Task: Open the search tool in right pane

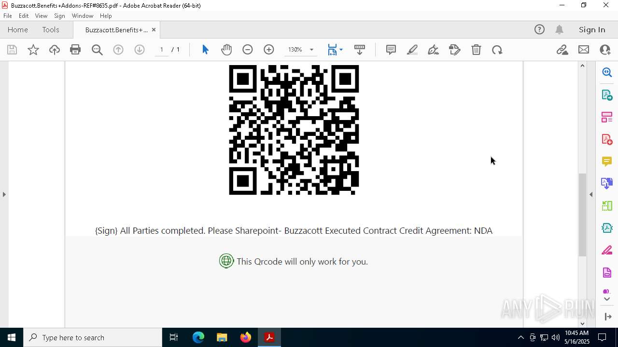Action: coord(607,72)
